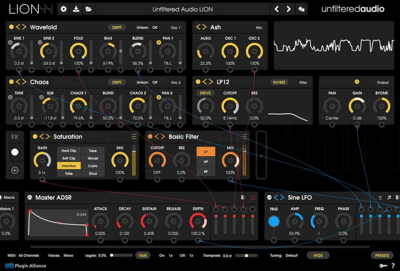The image size is (400, 271).
Task: Click the Output warning indicator icon
Action: [x=357, y=82]
